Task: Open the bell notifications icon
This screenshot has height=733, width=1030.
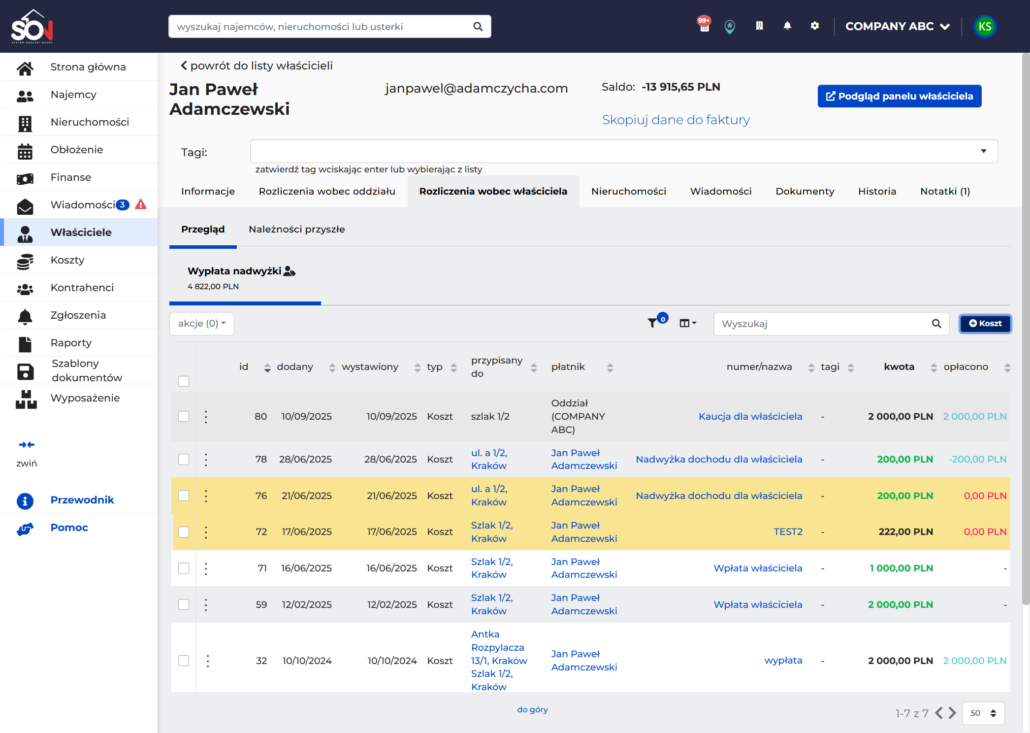Action: point(787,26)
